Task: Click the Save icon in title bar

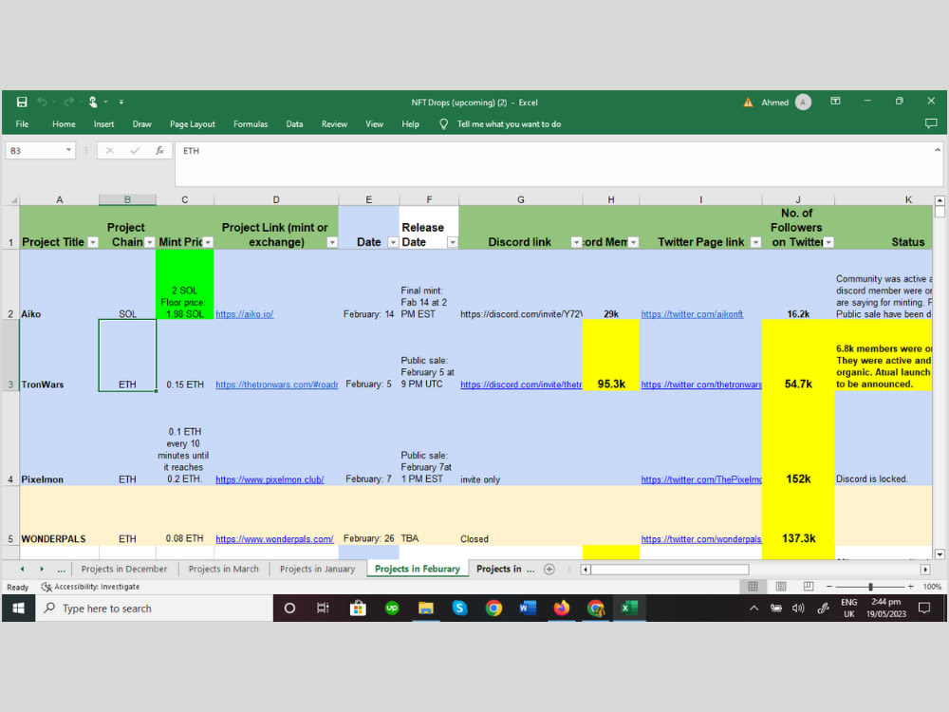Action: click(22, 102)
